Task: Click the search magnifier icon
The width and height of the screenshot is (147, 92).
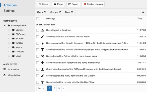Action: coord(143,12)
